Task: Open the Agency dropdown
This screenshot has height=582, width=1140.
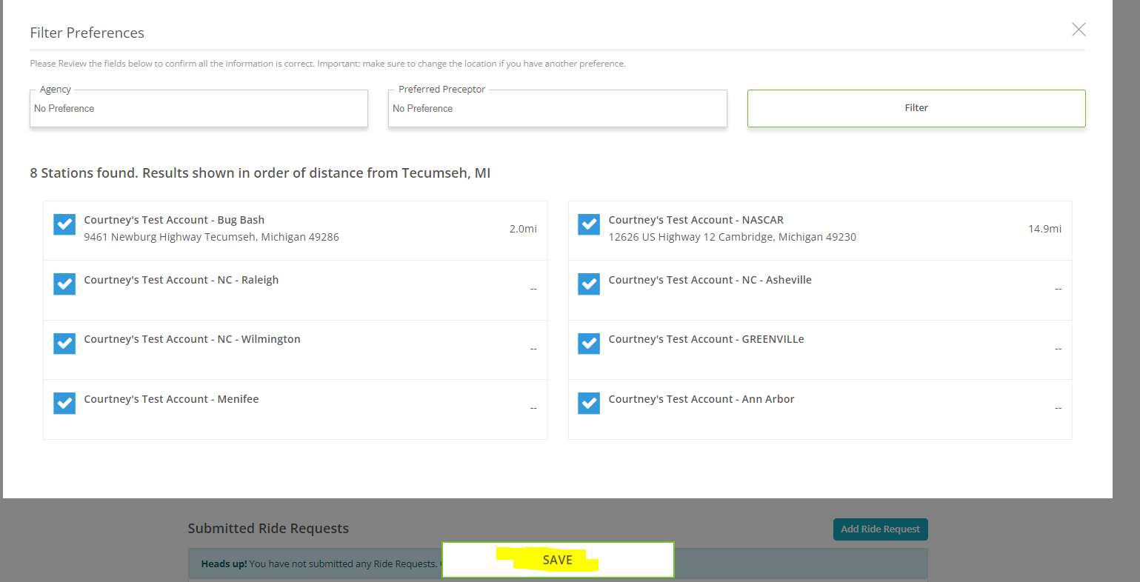Action: (x=199, y=109)
